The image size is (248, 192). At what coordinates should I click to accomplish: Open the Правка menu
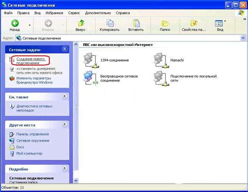tap(24, 13)
